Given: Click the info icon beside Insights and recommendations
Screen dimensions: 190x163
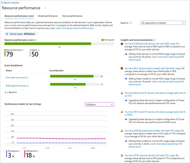Looking at the screenshot, I should pos(154,40).
